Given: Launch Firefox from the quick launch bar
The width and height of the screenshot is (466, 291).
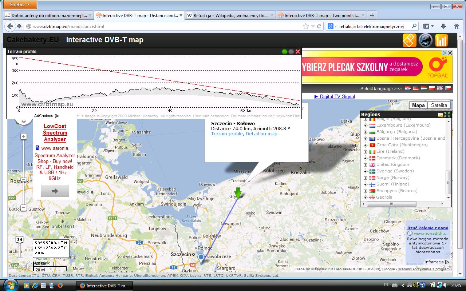Looking at the screenshot, I should (x=59, y=286).
